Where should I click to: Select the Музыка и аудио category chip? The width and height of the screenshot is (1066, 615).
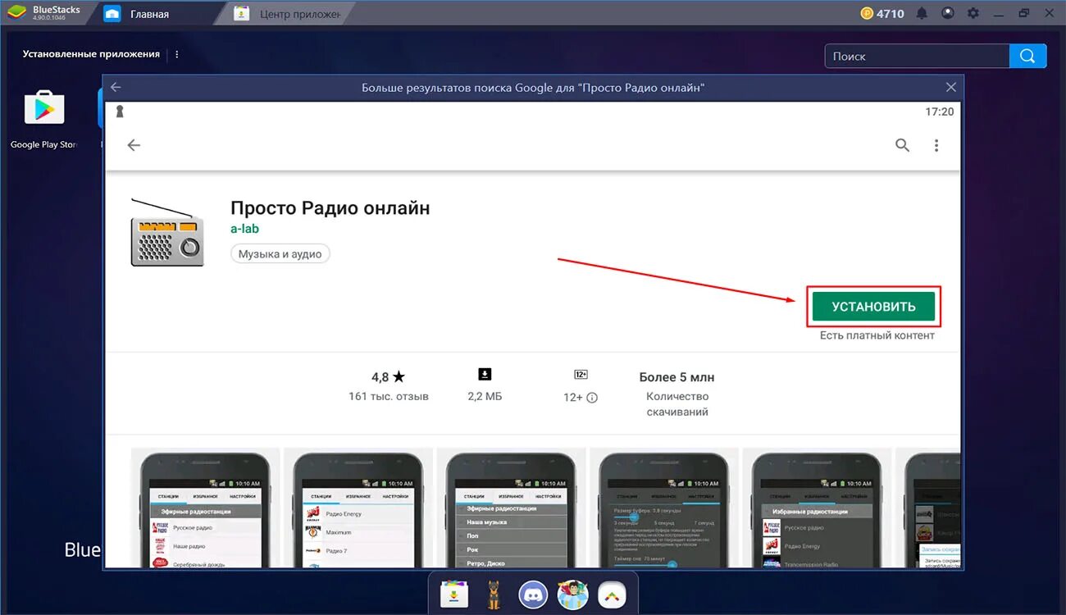pyautogui.click(x=280, y=254)
